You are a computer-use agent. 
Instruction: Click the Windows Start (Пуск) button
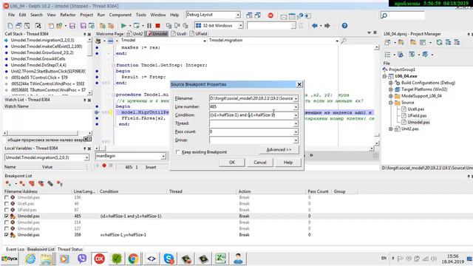pos(10,259)
